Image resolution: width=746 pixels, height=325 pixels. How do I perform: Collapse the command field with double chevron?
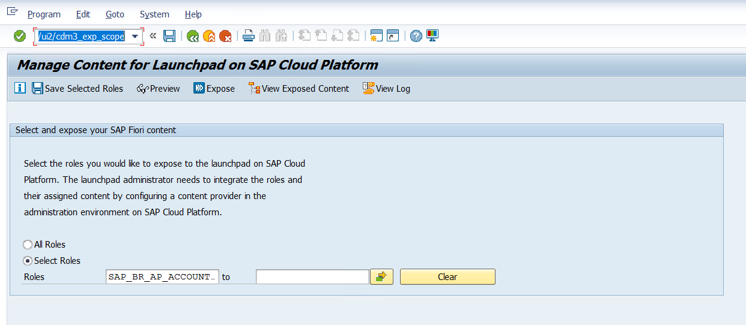point(153,36)
